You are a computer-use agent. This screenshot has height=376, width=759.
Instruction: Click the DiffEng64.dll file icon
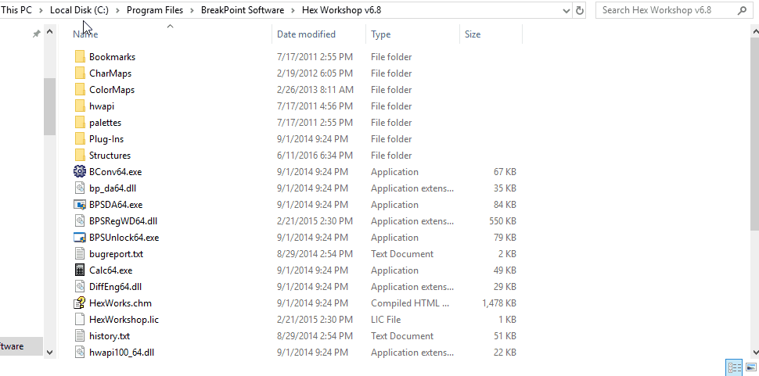tap(80, 287)
